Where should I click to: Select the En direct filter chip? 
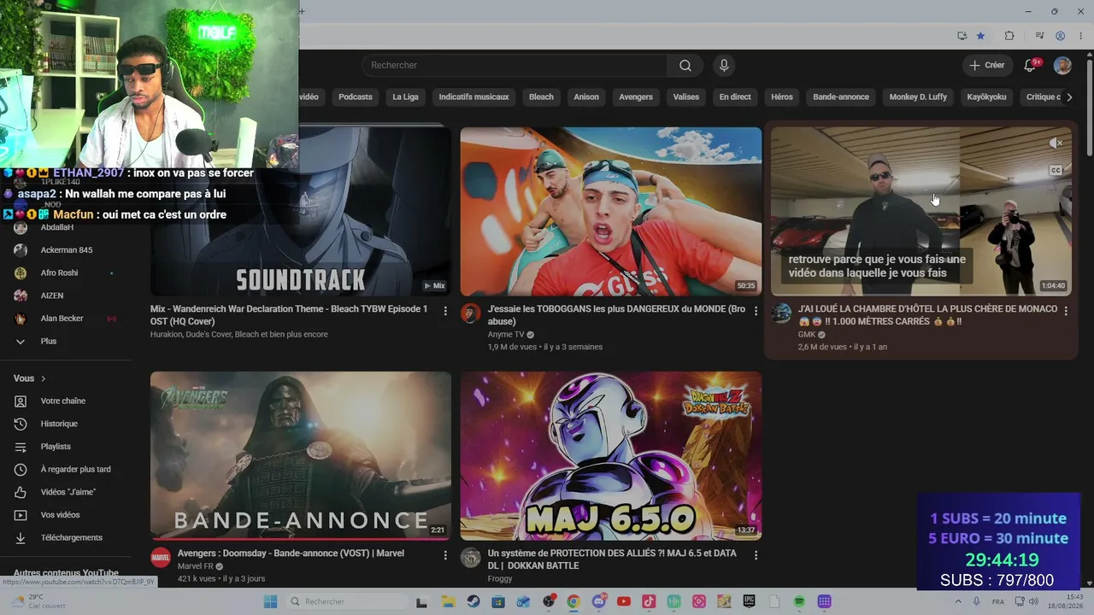[735, 97]
